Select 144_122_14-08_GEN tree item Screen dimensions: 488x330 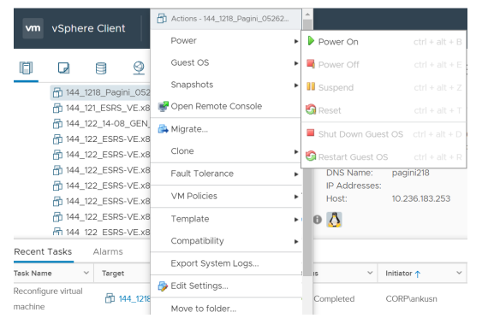click(x=107, y=124)
